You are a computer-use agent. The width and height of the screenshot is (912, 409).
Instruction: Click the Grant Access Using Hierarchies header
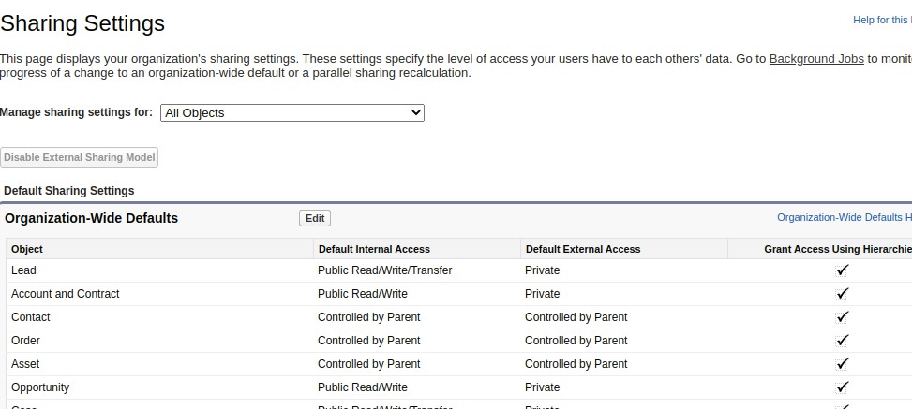838,249
